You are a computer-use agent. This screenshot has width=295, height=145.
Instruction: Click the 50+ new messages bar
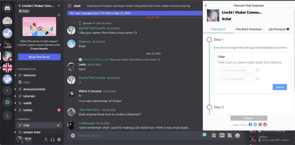click(135, 13)
